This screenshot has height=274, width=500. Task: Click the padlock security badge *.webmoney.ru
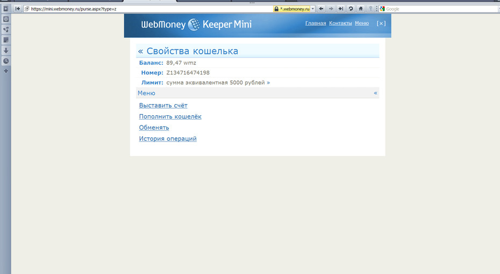tap(292, 9)
